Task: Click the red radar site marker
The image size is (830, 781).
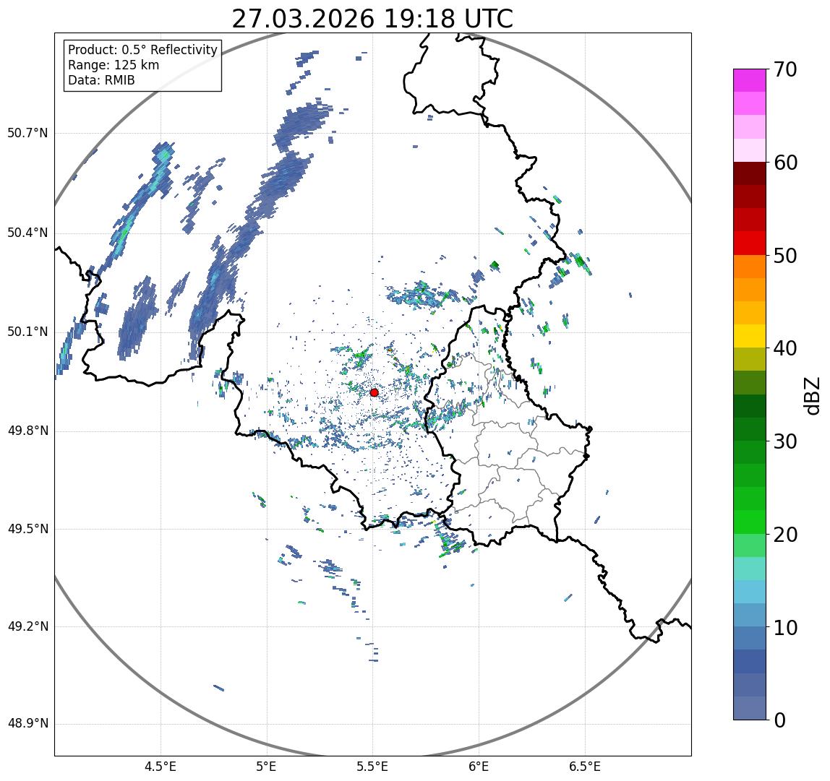Action: [375, 392]
